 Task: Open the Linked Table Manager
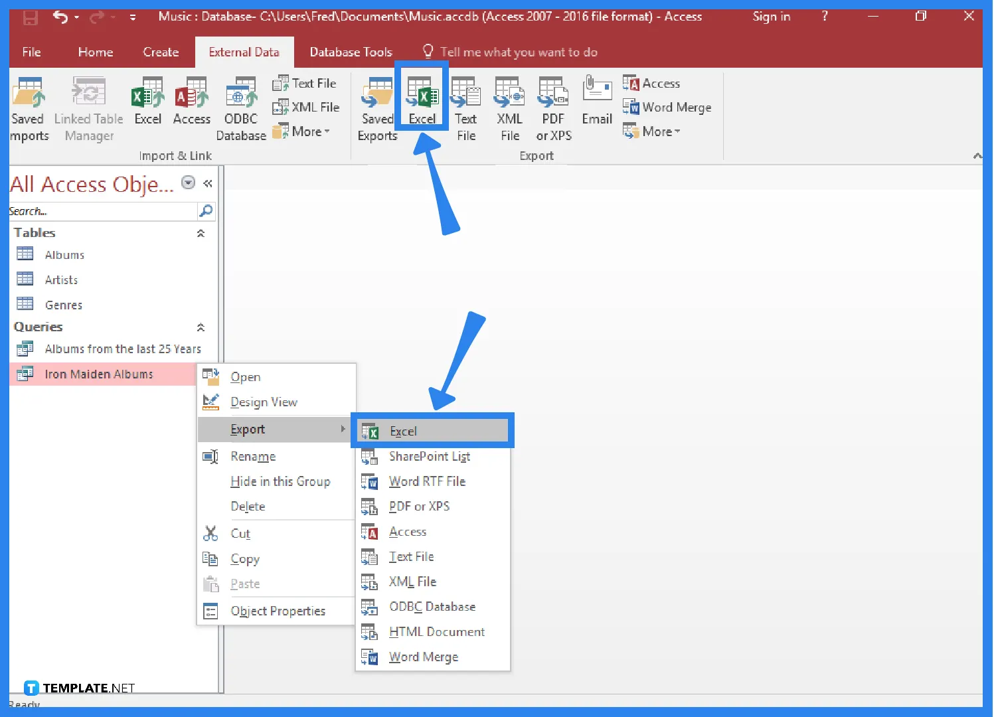pos(88,106)
